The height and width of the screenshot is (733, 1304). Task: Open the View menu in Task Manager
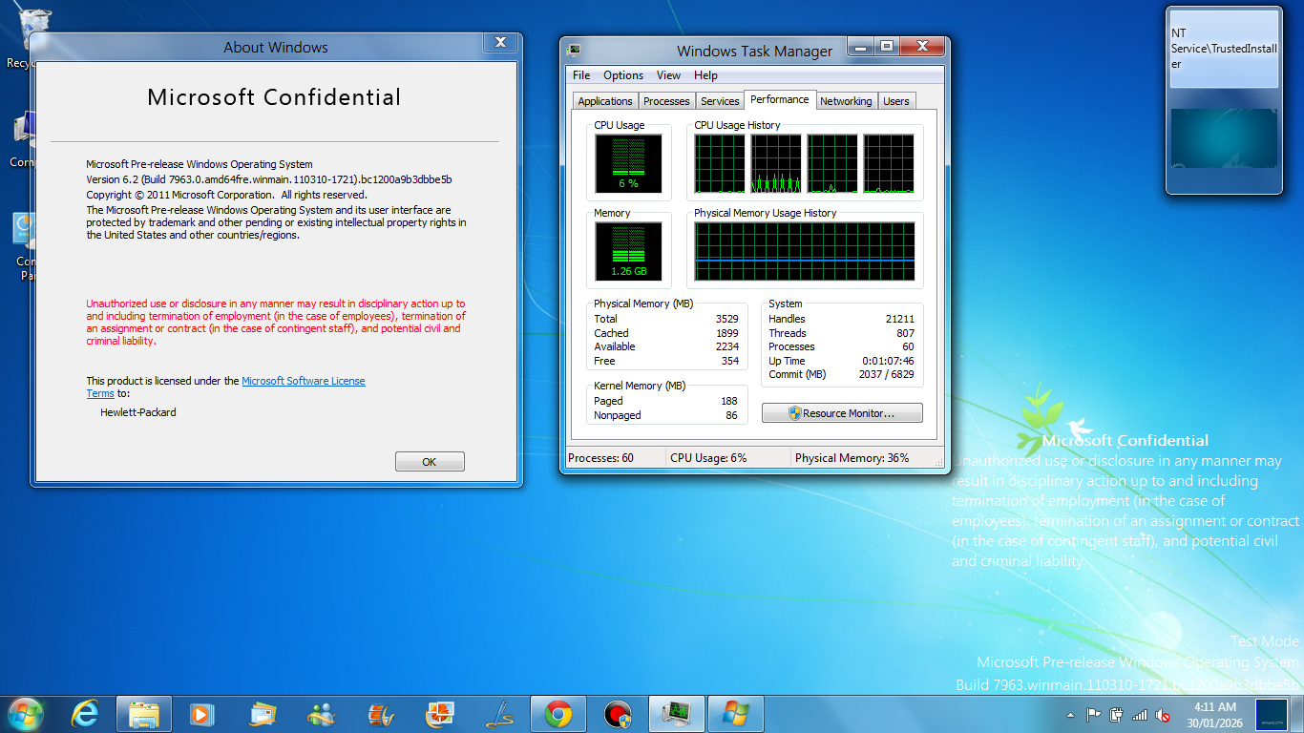pos(668,75)
